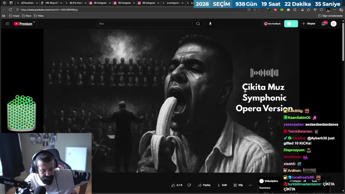Click chat user 'turkbilimadamiemir'
Viewport: 345px width, 194px height.
304,184
